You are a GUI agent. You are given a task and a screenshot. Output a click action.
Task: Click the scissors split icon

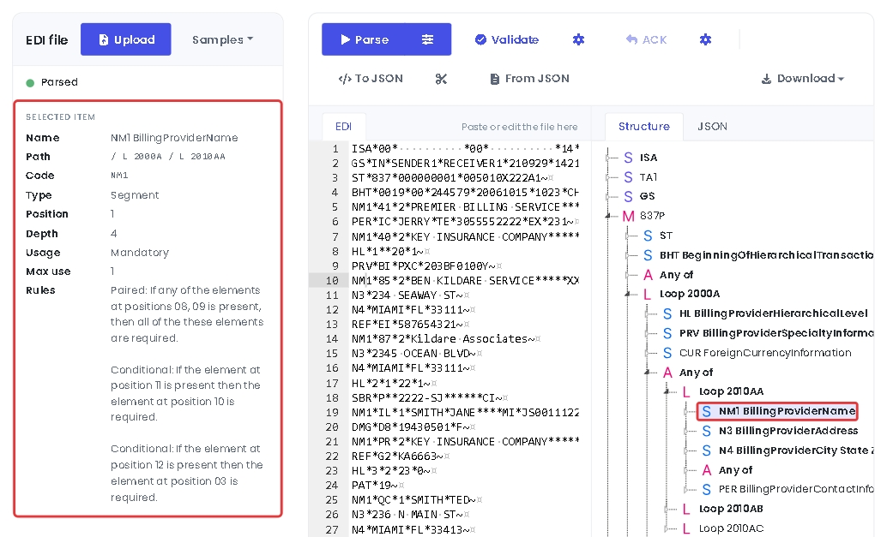click(441, 79)
